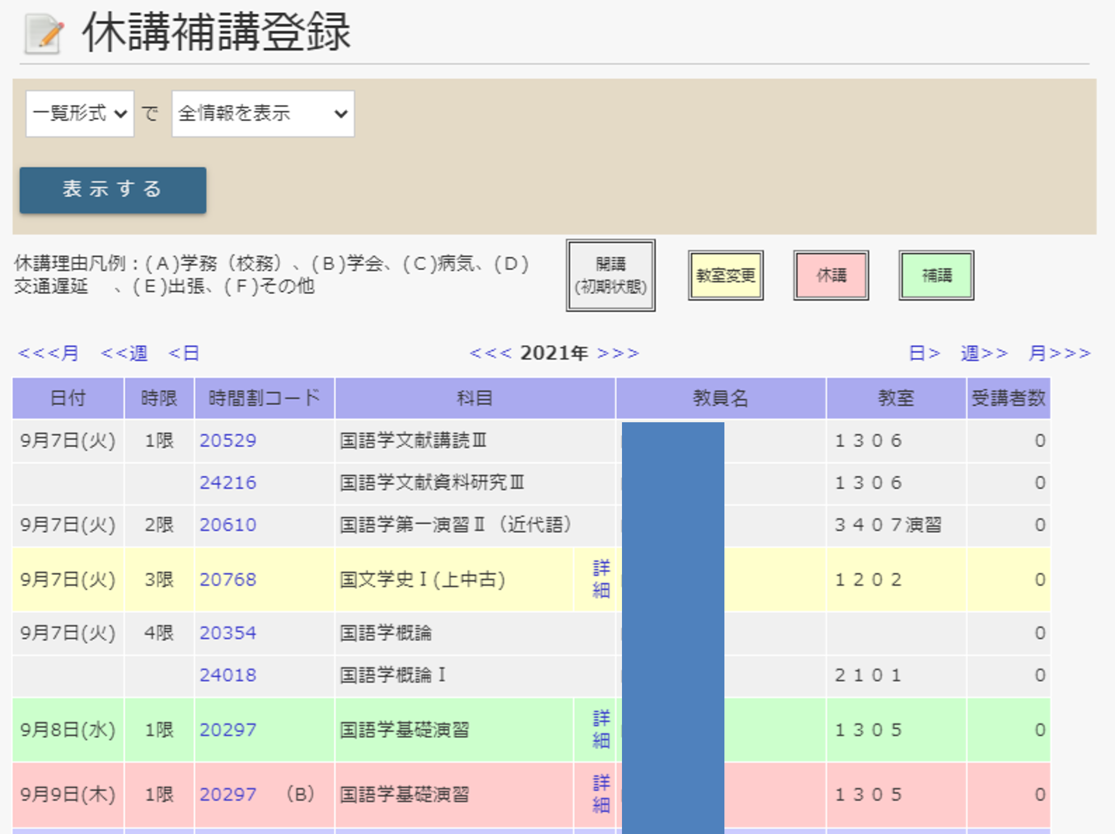
Task: Open timetable code 24018
Action: 228,675
